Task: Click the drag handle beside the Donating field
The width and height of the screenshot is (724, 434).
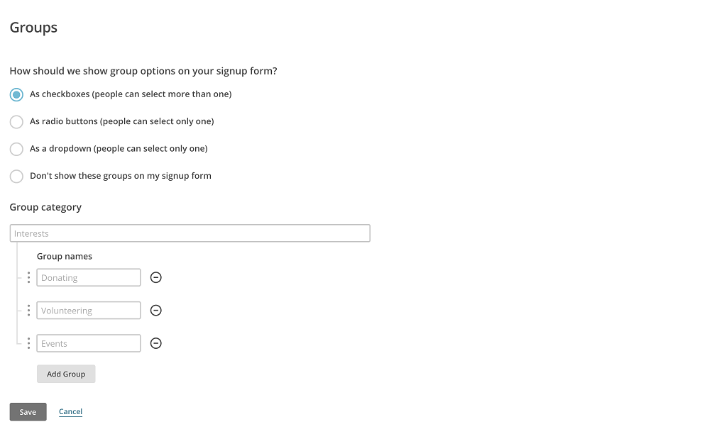Action: tap(28, 277)
